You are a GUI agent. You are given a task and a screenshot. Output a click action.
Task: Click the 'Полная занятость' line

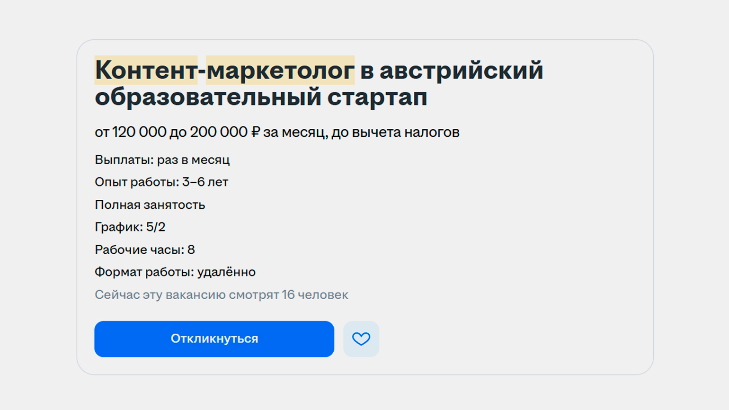click(150, 205)
